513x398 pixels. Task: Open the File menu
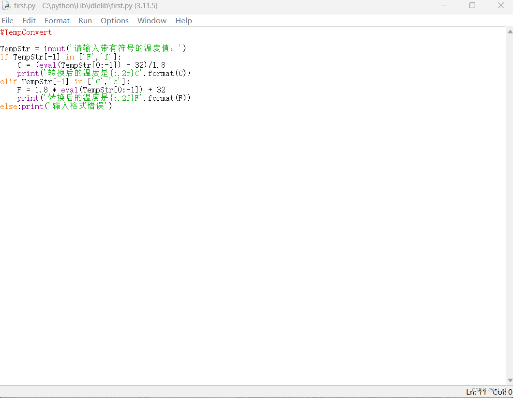[x=8, y=21]
